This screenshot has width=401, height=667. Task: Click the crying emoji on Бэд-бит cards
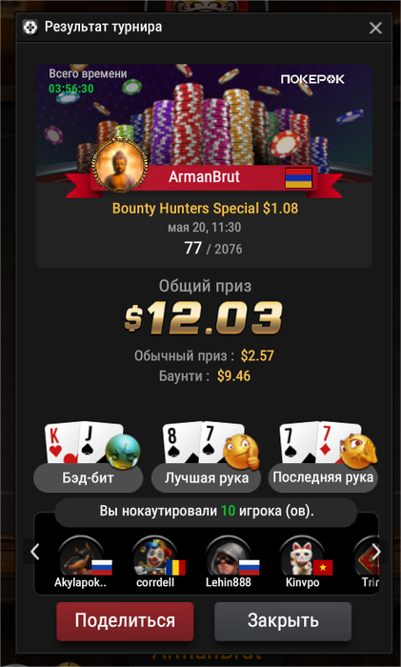(123, 451)
